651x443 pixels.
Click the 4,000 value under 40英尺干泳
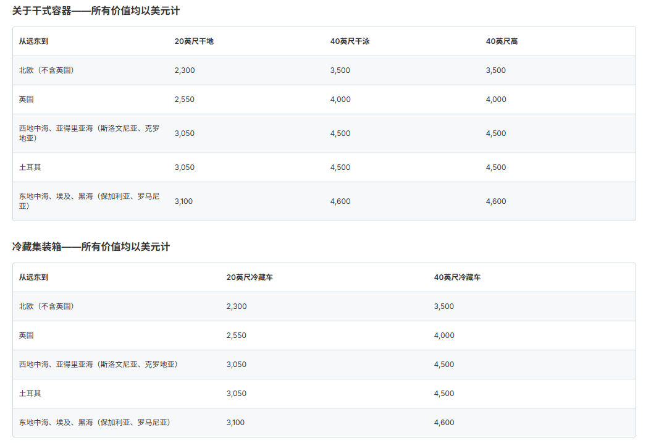(340, 99)
